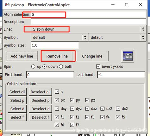Expand the first Symbol default dropdown
This screenshot has height=136, width=150.
coord(59,37)
